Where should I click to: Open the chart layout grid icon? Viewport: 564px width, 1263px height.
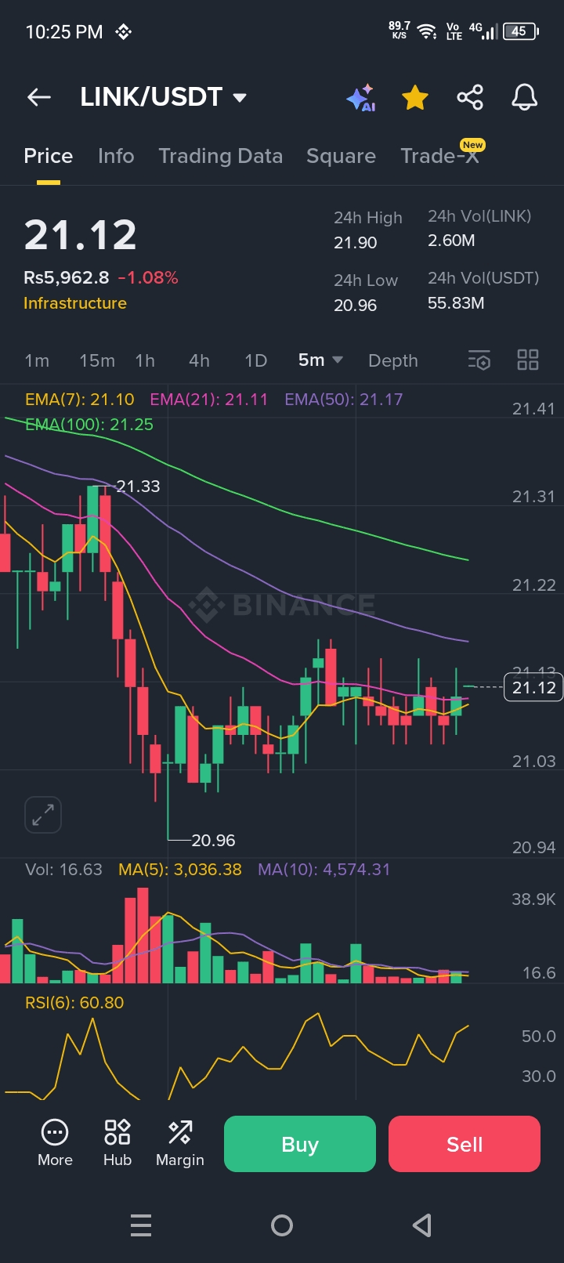[528, 360]
